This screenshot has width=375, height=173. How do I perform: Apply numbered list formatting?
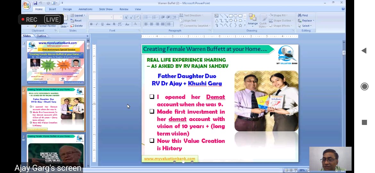(155, 17)
